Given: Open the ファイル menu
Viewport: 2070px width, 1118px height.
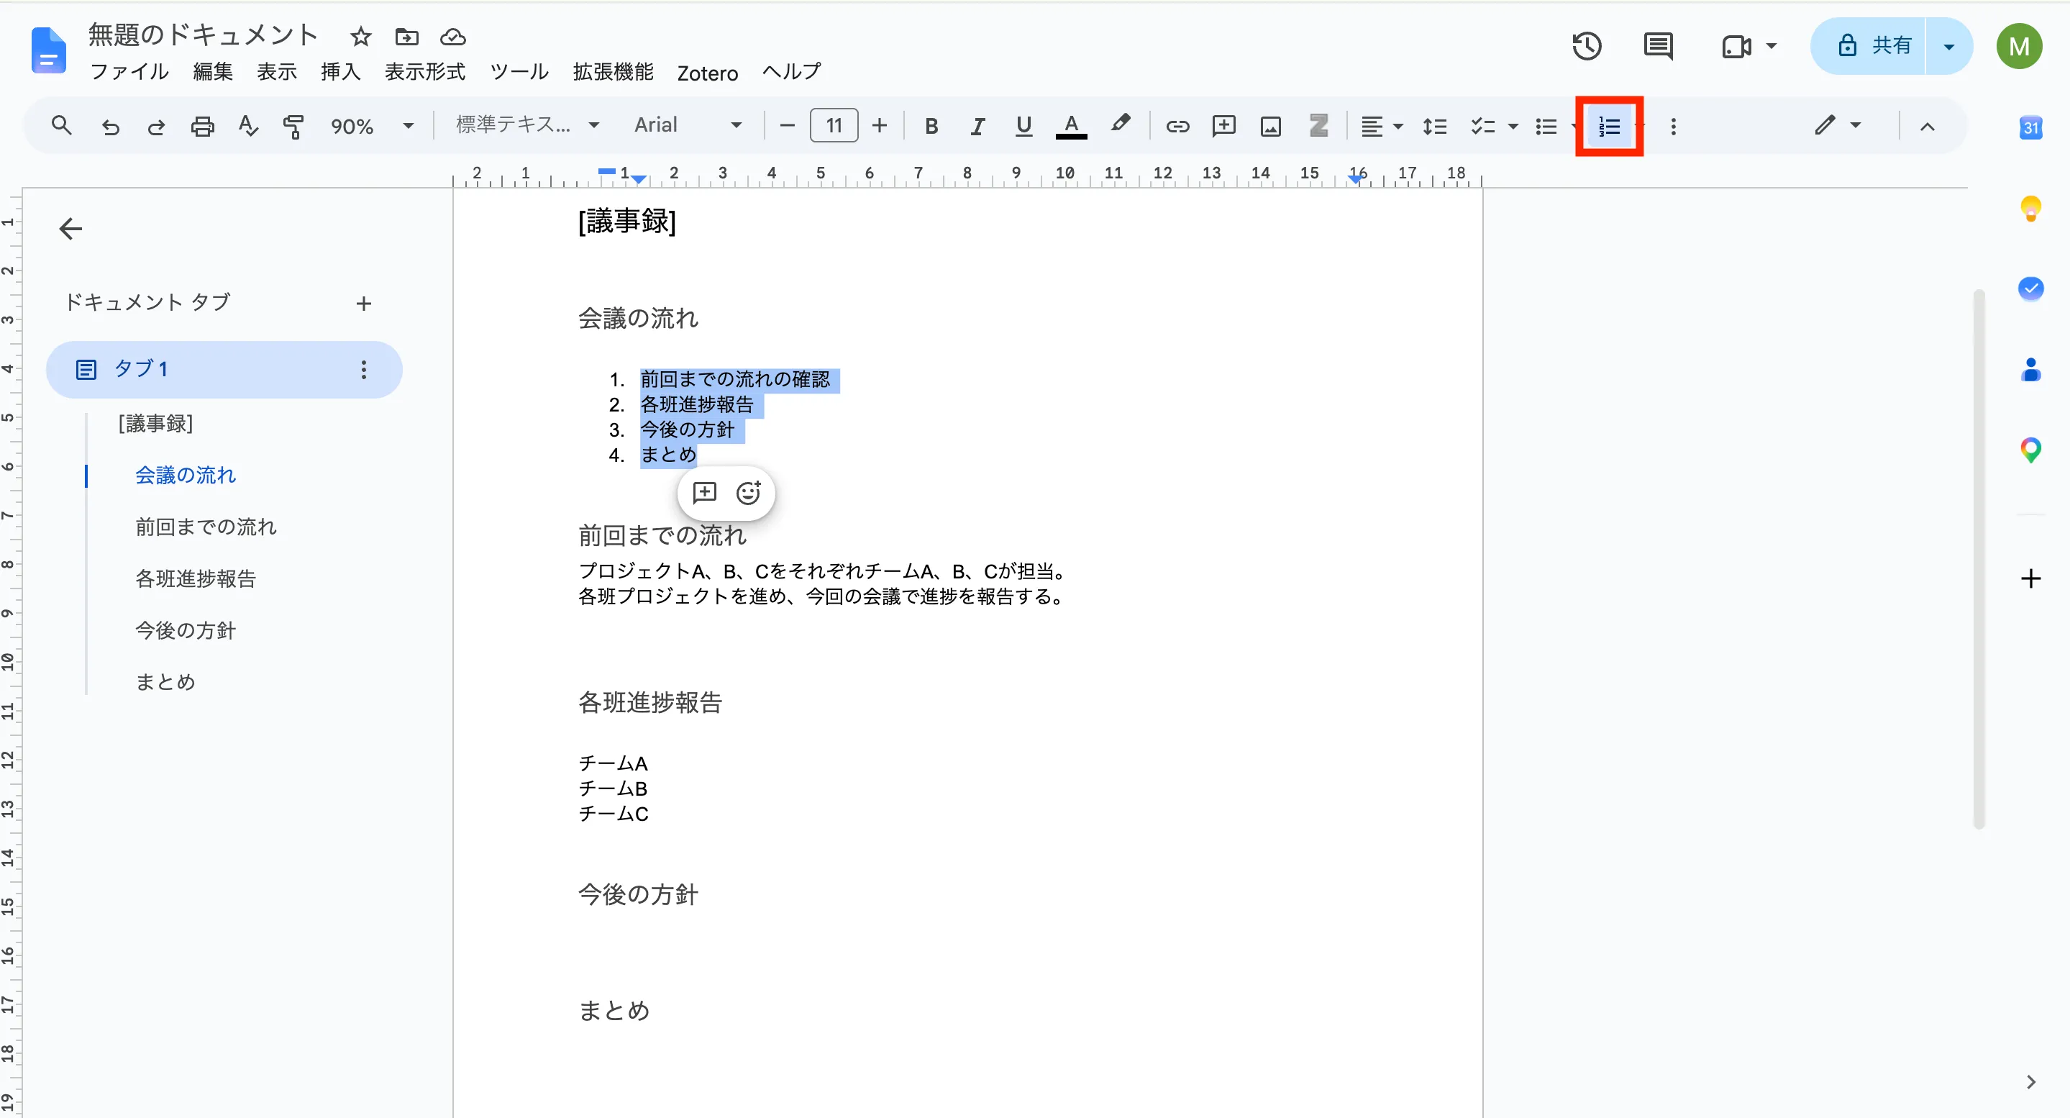Looking at the screenshot, I should pos(129,71).
